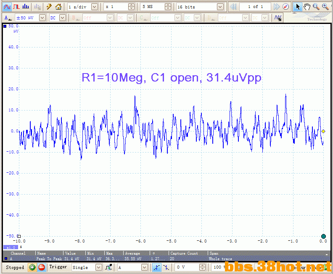Open Channel D range dropdown

click(245, 18)
